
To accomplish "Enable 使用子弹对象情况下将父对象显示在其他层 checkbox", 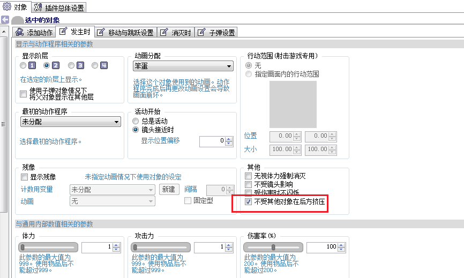I will pos(23,94).
